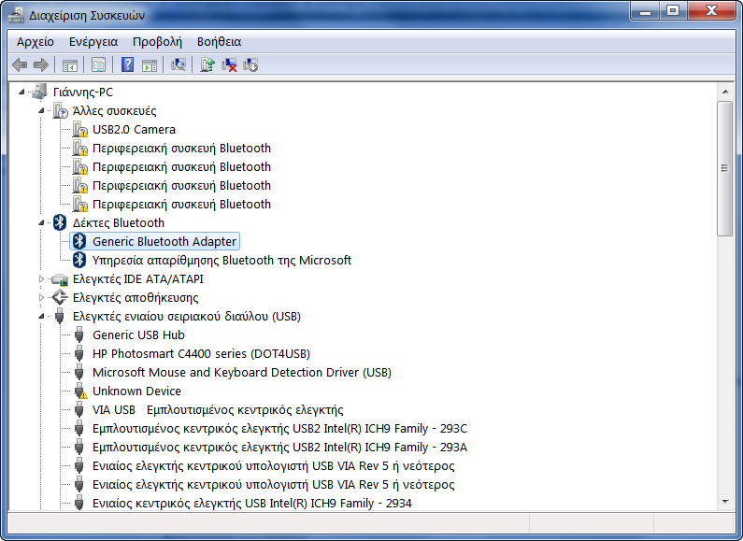
Task: Expand the Ελεγκτές αποθήκευσης category
Action: [41, 297]
